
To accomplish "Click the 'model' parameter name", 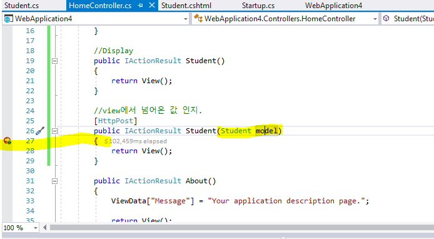I will [266, 131].
